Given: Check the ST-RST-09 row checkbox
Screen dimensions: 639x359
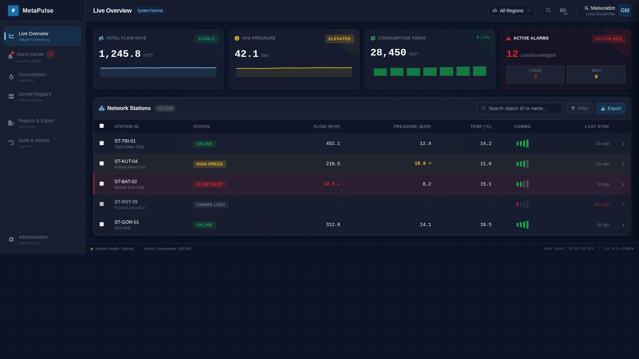Looking at the screenshot, I should point(102,204).
